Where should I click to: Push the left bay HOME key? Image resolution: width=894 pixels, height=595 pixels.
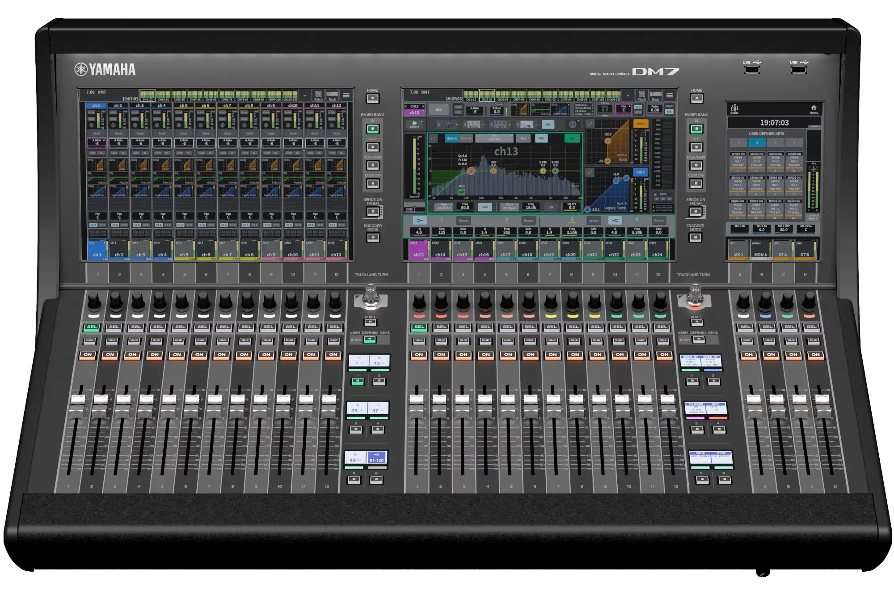373,98
